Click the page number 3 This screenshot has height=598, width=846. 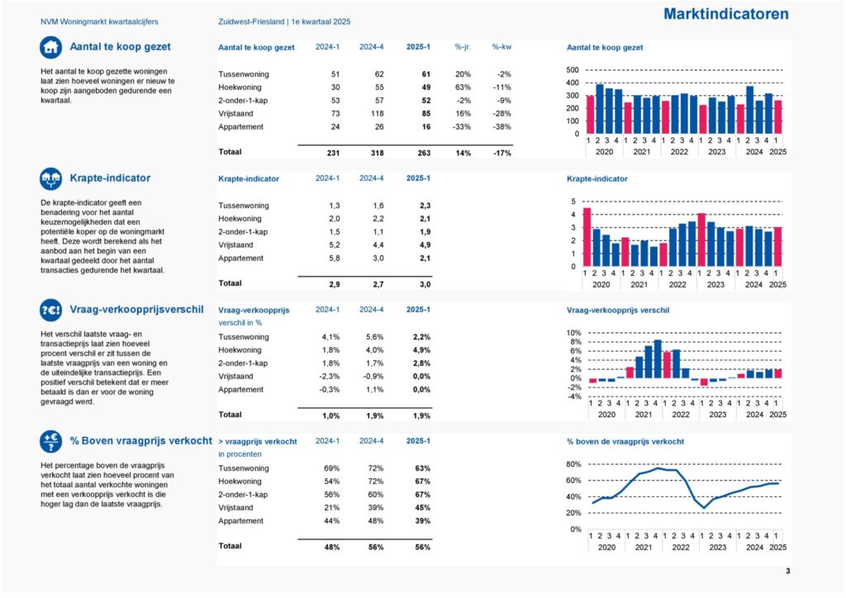pyautogui.click(x=787, y=571)
